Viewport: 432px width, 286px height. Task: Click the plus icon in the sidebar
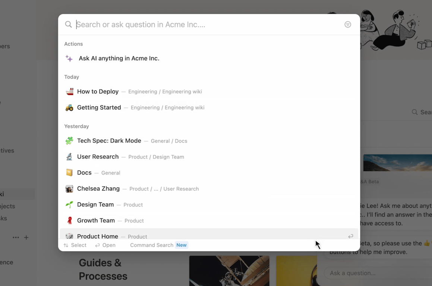[x=26, y=237]
